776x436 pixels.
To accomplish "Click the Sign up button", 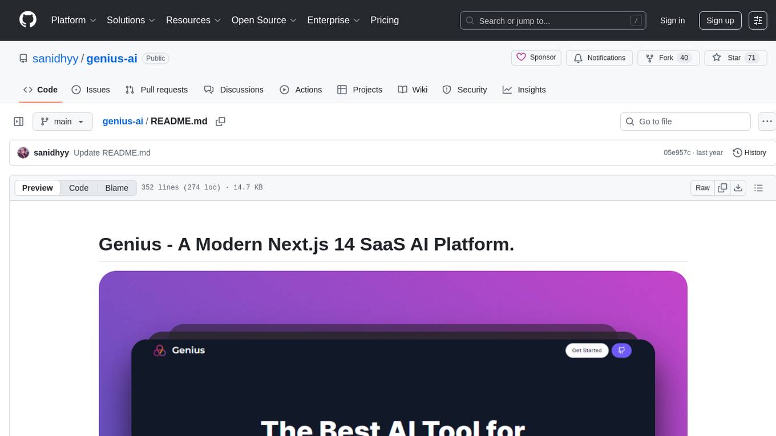I will (720, 21).
